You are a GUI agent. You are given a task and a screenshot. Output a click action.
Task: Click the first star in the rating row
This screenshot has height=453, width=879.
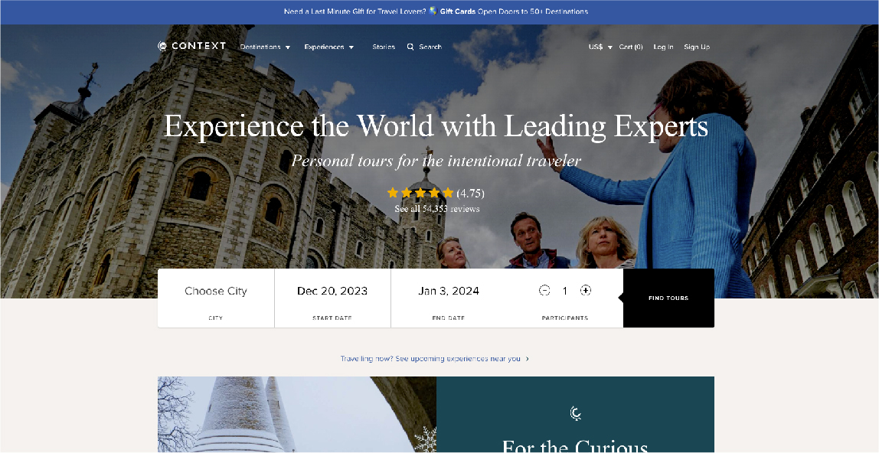pyautogui.click(x=394, y=193)
